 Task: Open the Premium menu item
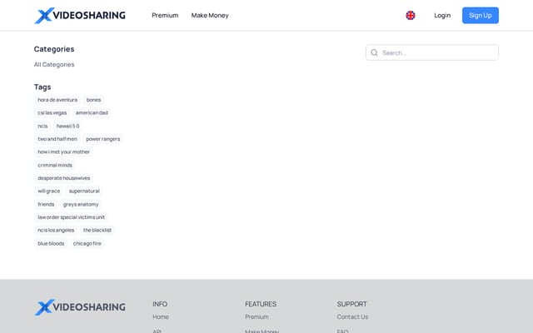point(165,15)
